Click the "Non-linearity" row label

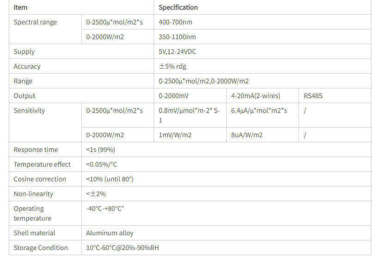(33, 194)
